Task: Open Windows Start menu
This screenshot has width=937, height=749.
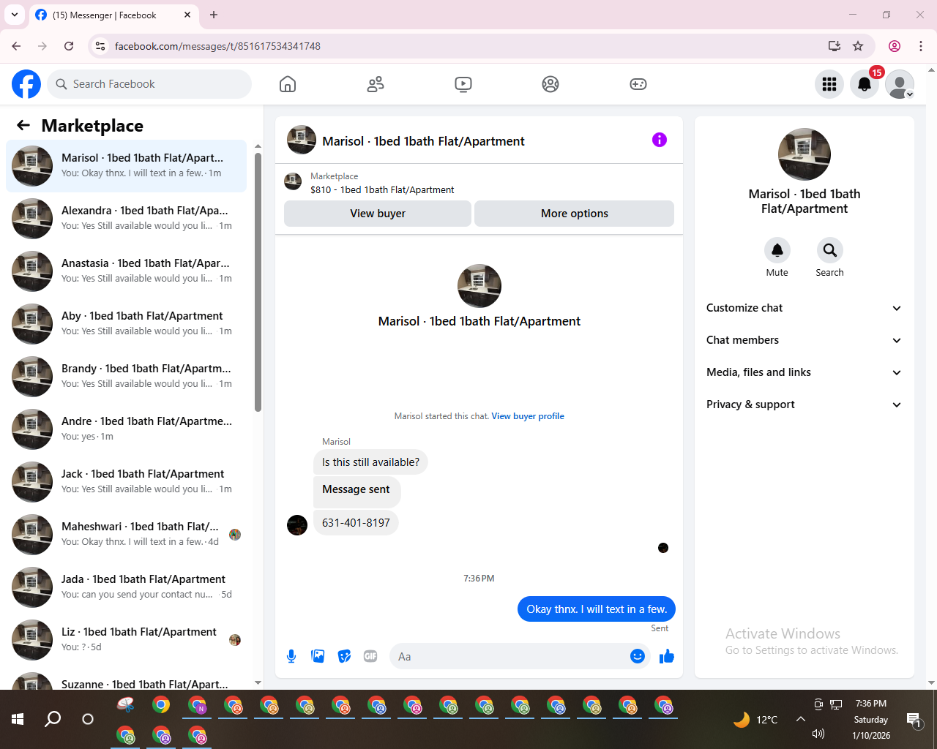Action: tap(18, 719)
